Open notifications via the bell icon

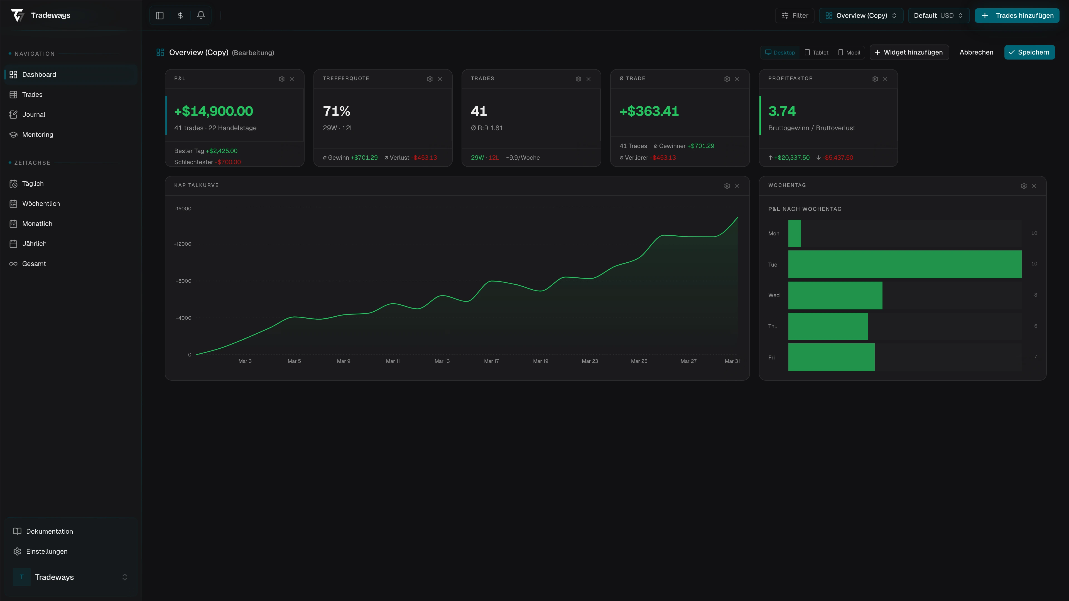click(201, 15)
